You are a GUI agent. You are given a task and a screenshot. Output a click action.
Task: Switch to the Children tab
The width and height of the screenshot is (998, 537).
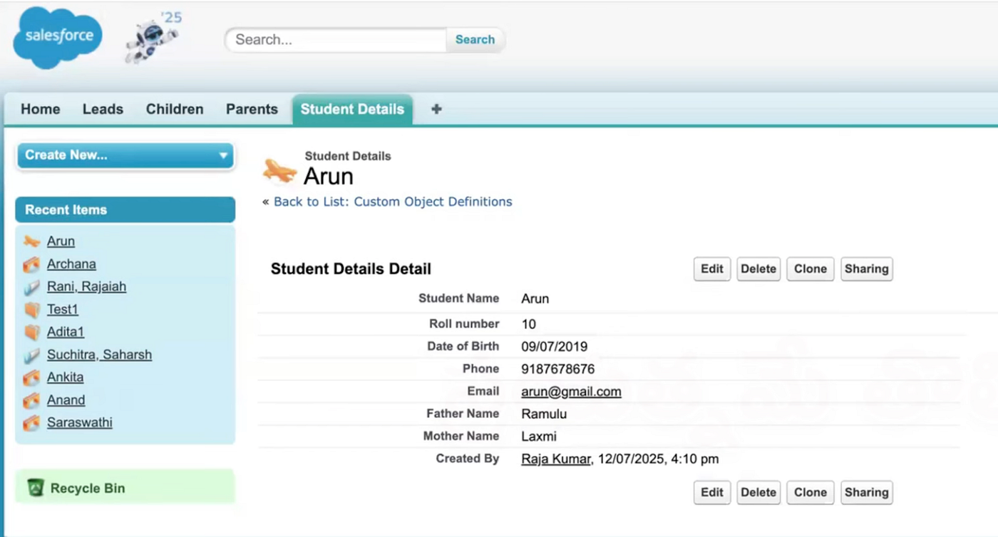click(x=175, y=109)
